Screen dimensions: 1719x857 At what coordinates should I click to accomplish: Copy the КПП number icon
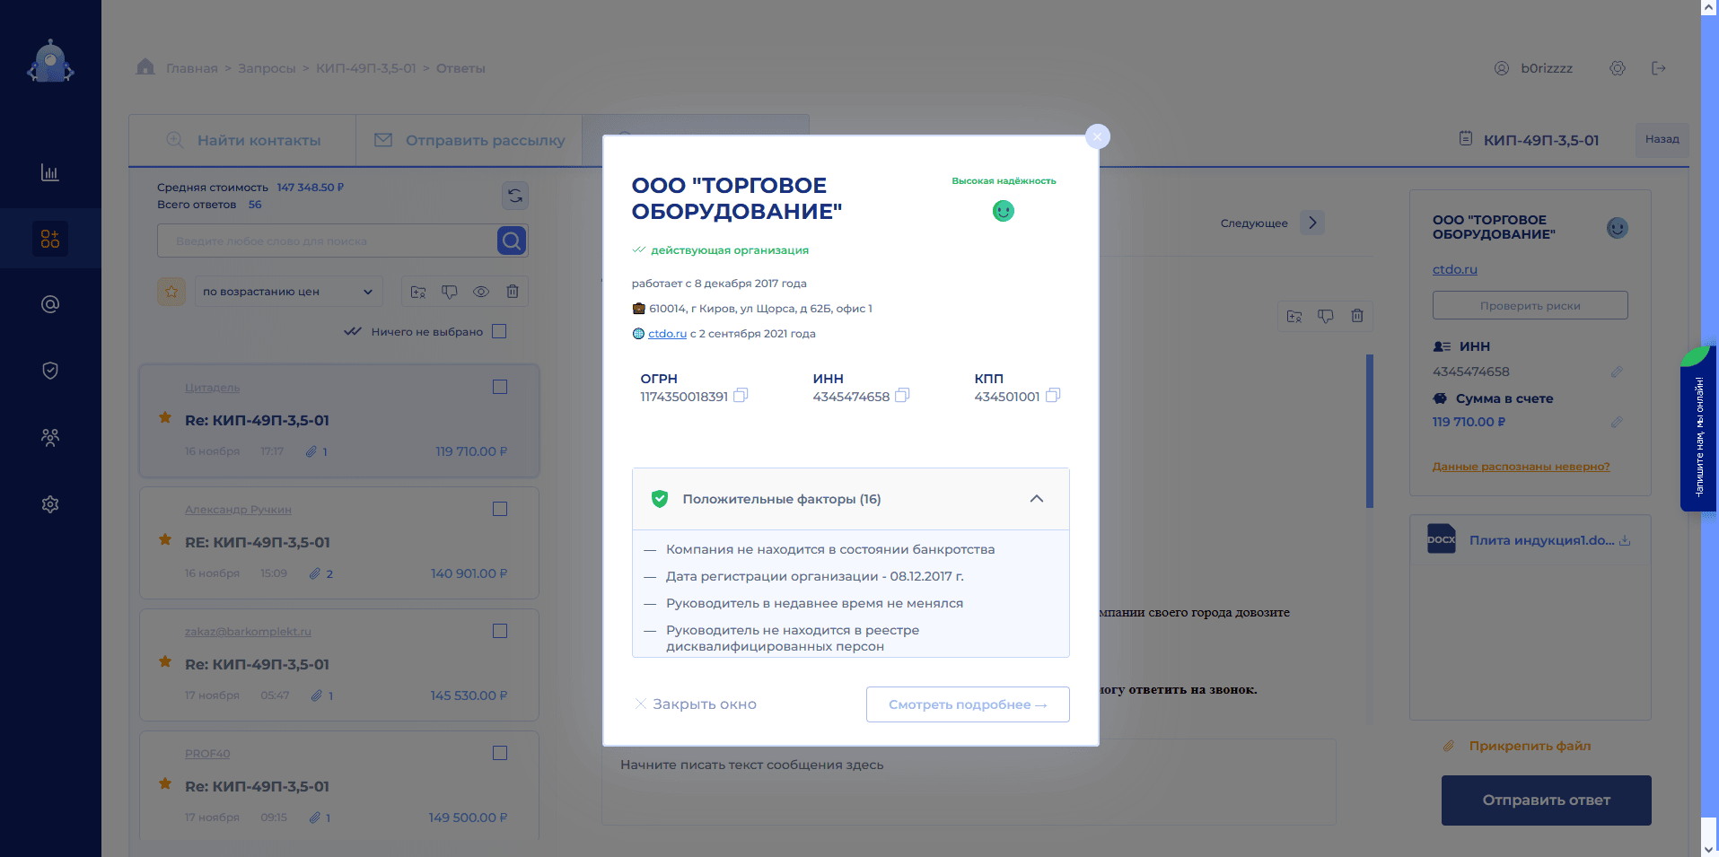[1053, 396]
